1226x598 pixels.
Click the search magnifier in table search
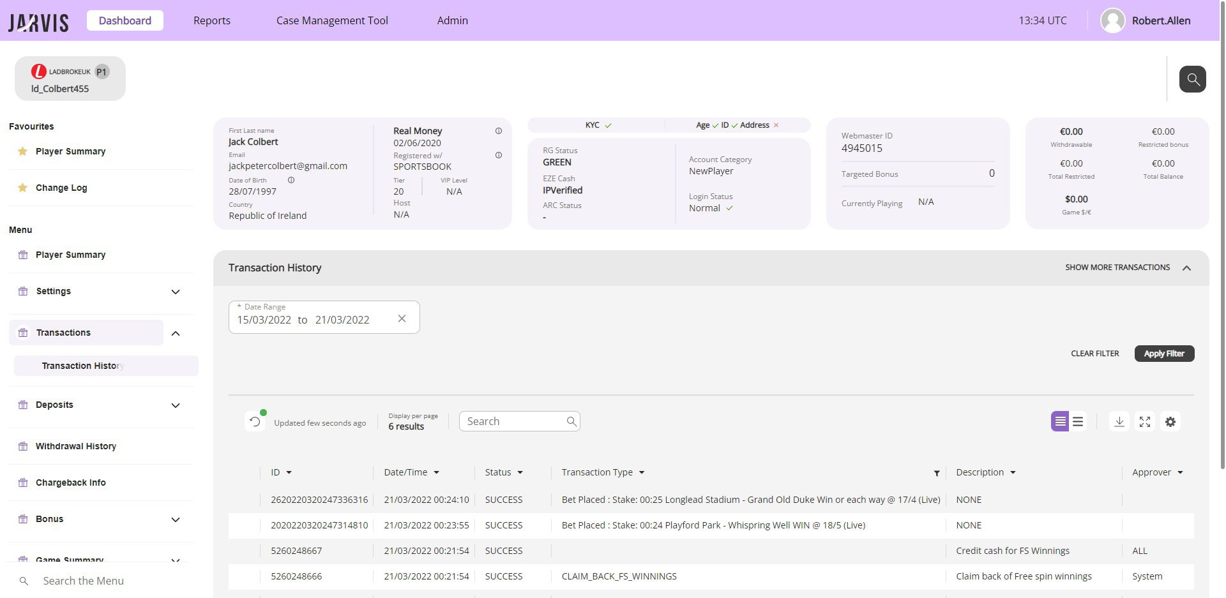(x=571, y=421)
